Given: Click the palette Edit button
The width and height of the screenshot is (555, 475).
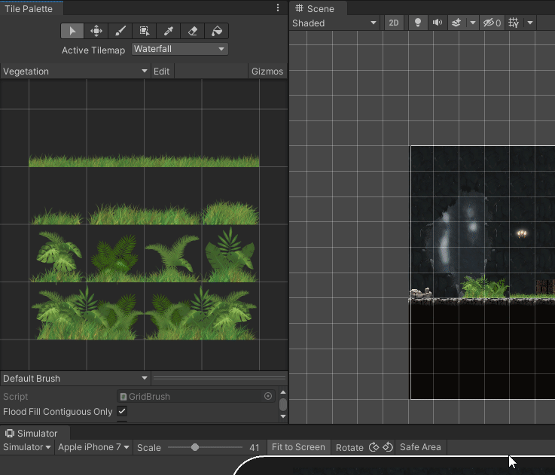Looking at the screenshot, I should tap(161, 72).
